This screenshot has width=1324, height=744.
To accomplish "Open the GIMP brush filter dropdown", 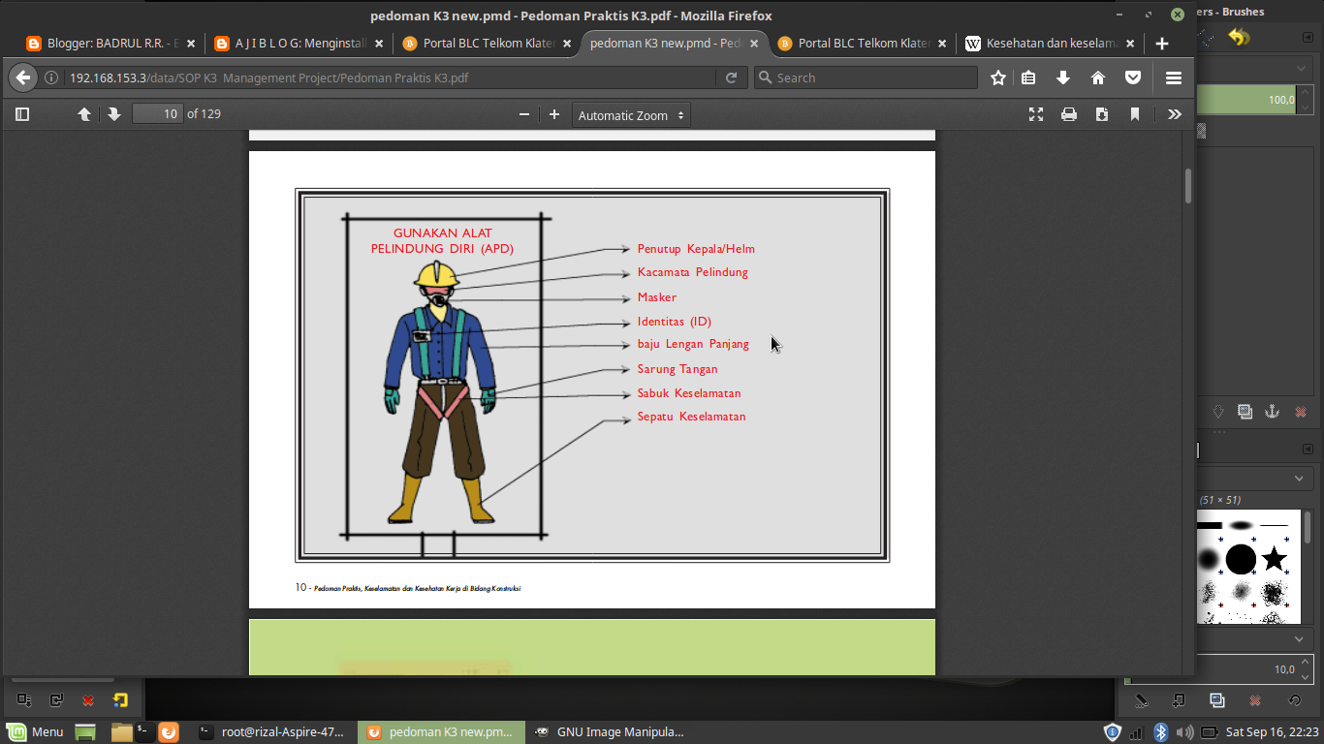I will tap(1254, 479).
